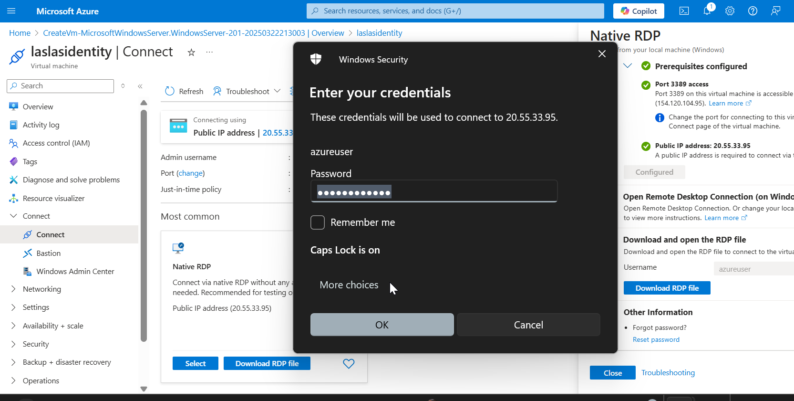
Task: Open Resource visualizer
Action: 53,199
